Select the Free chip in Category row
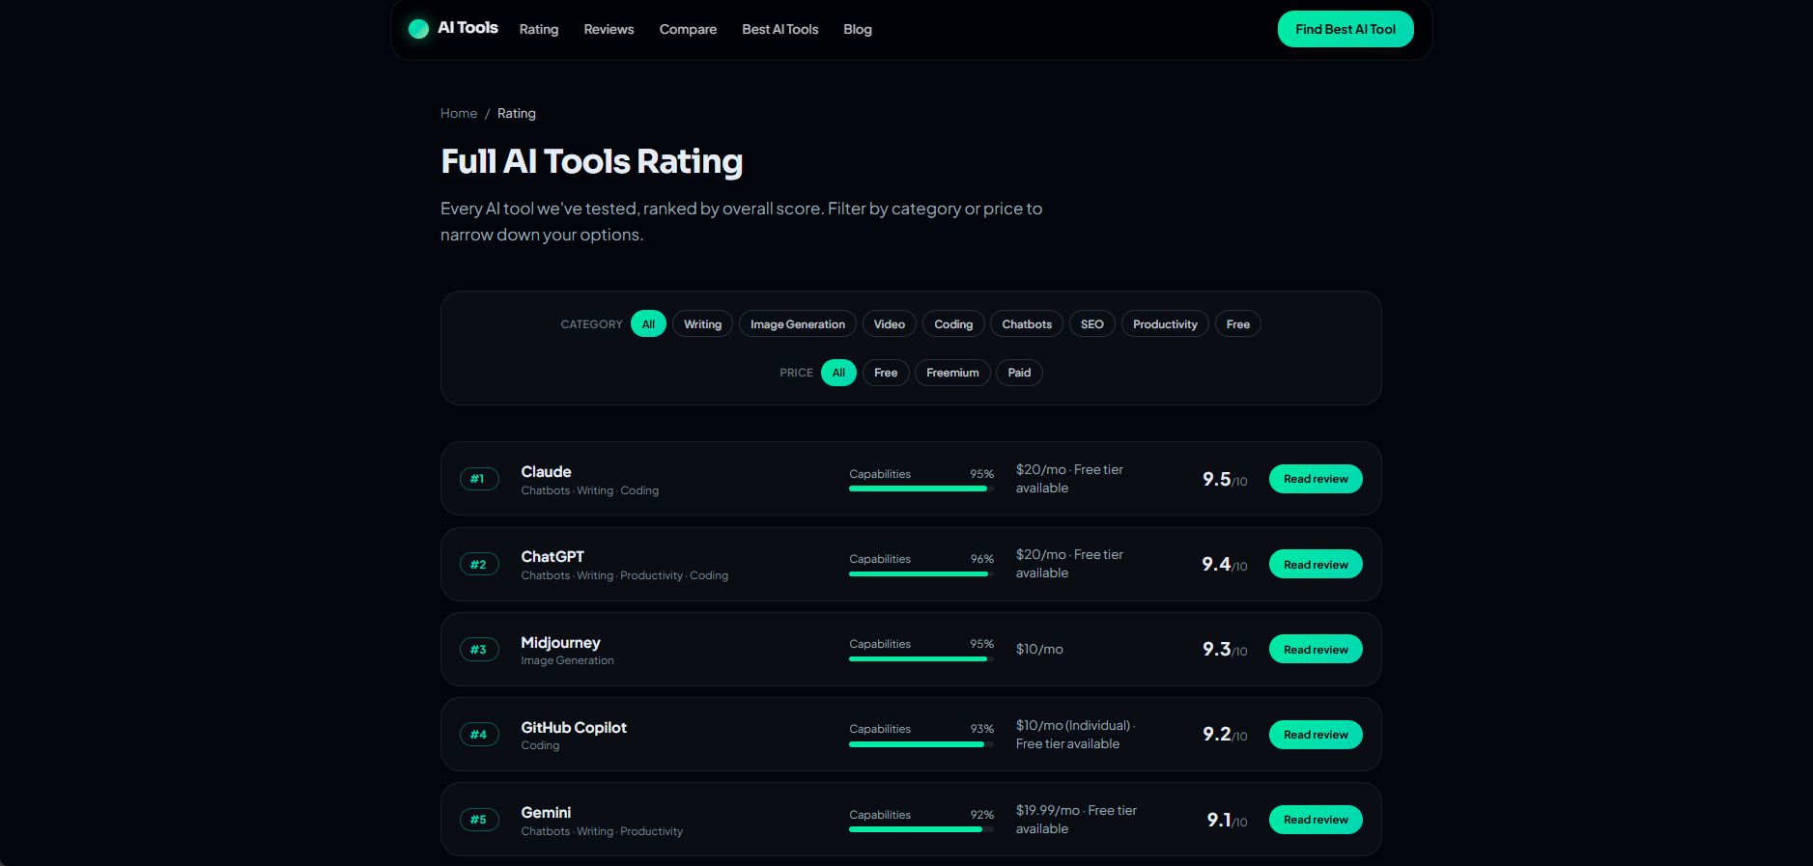Screen dimensions: 1813x866 point(1238,324)
